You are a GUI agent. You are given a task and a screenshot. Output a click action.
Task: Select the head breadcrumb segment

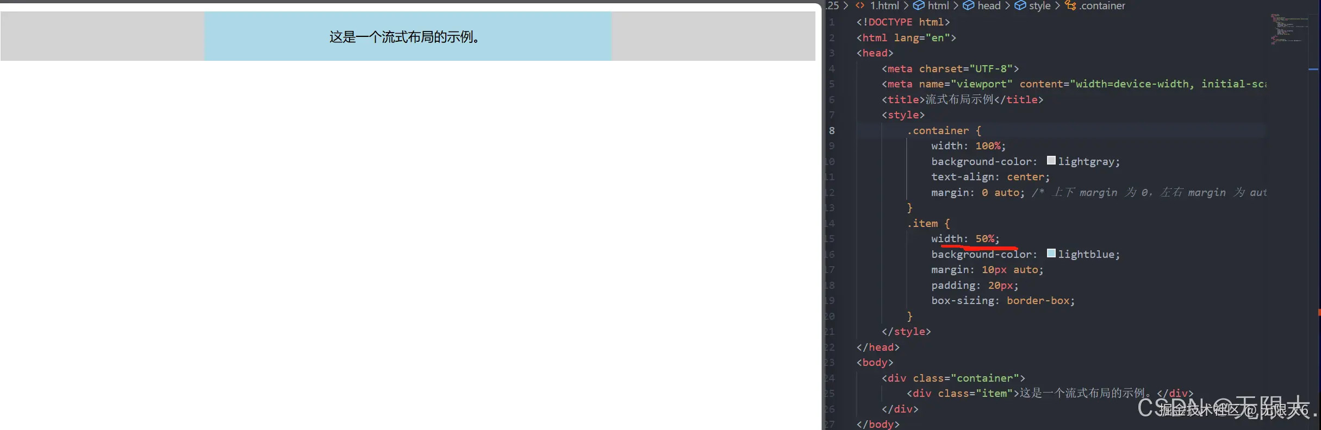click(x=989, y=5)
